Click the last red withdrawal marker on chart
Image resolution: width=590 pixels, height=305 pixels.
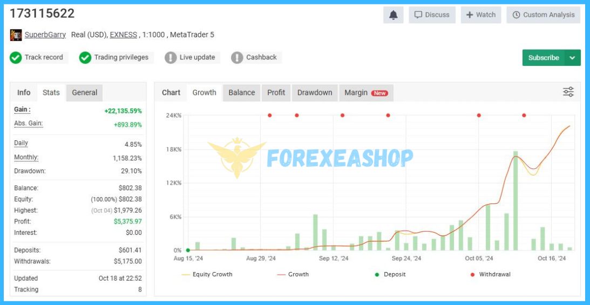pyautogui.click(x=524, y=116)
